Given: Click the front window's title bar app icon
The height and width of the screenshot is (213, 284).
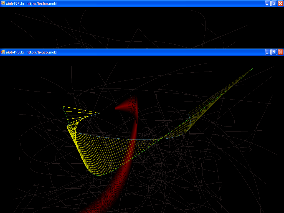Looking at the screenshot, I should pos(3,52).
